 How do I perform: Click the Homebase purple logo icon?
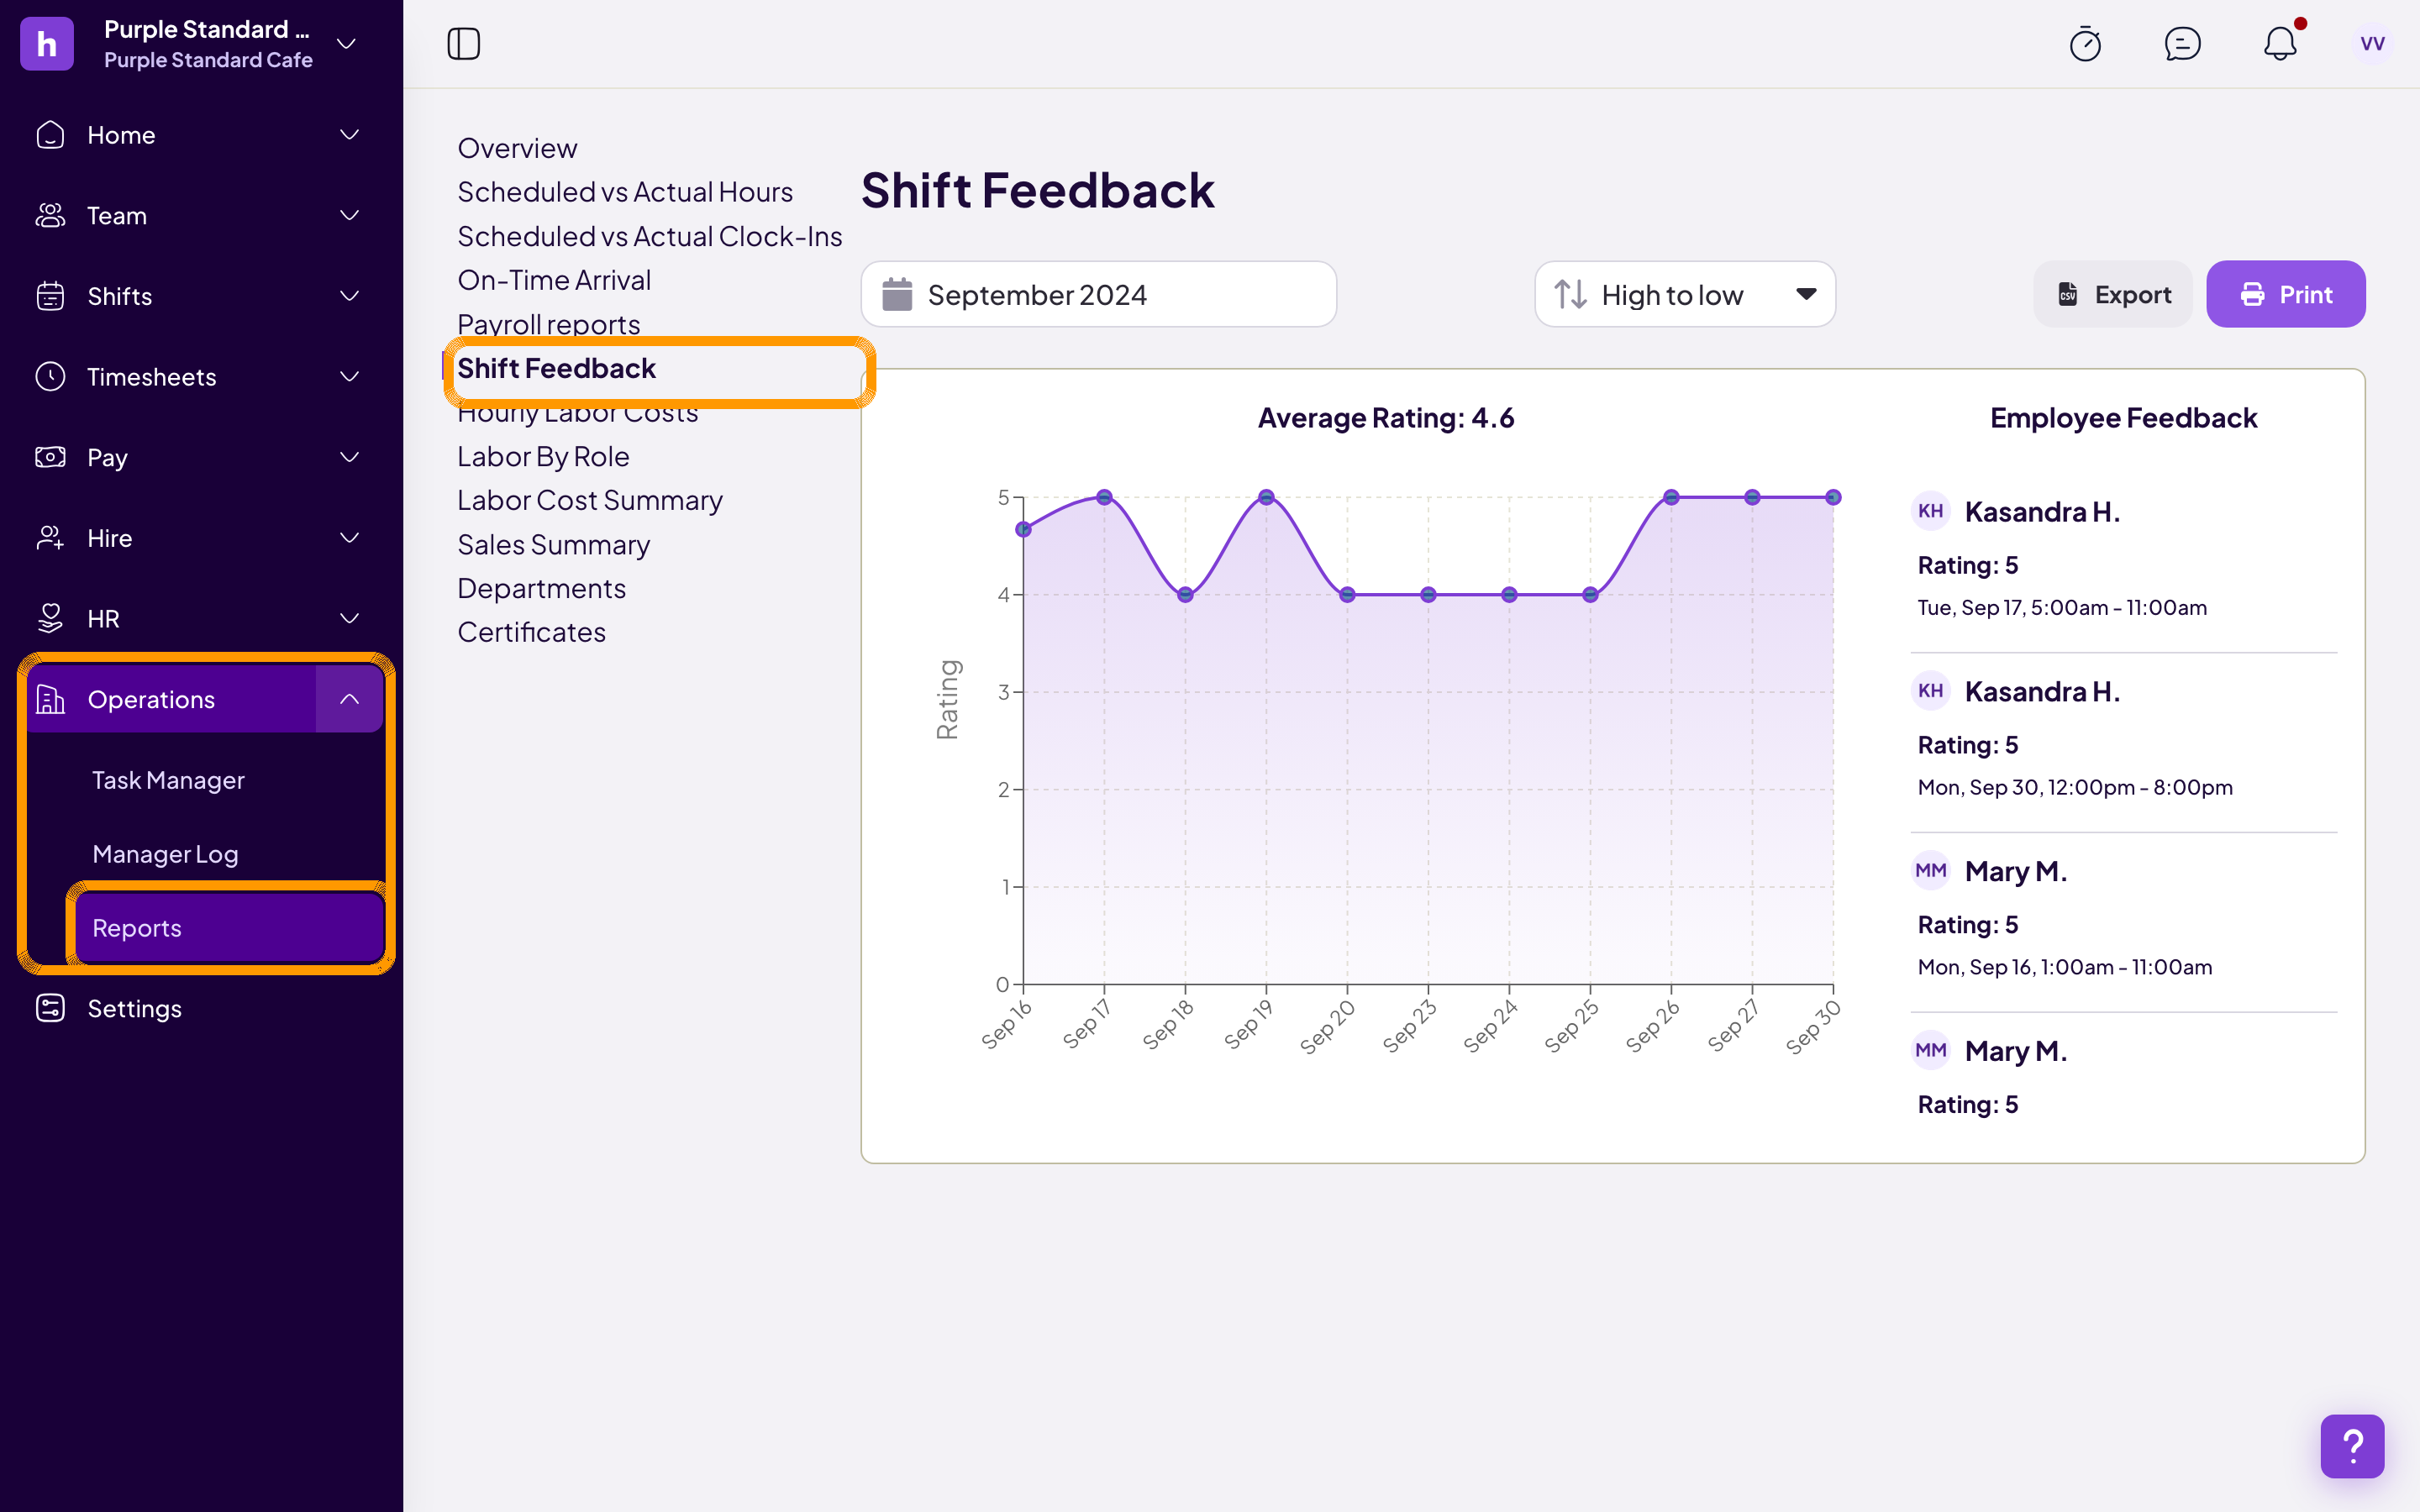46,44
